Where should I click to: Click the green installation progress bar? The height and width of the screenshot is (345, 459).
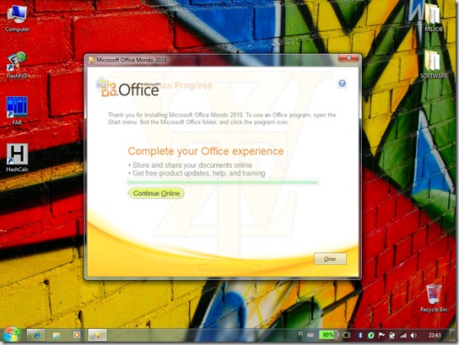click(223, 182)
